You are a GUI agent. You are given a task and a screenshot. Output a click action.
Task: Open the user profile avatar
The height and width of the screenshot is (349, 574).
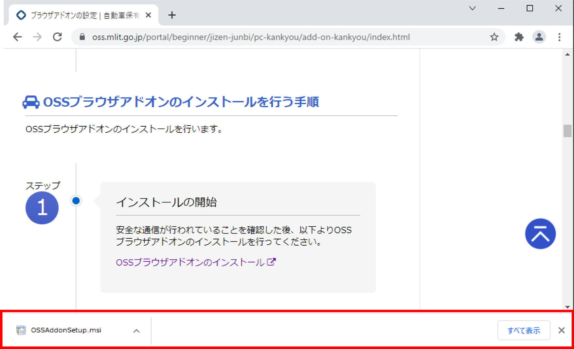[539, 37]
